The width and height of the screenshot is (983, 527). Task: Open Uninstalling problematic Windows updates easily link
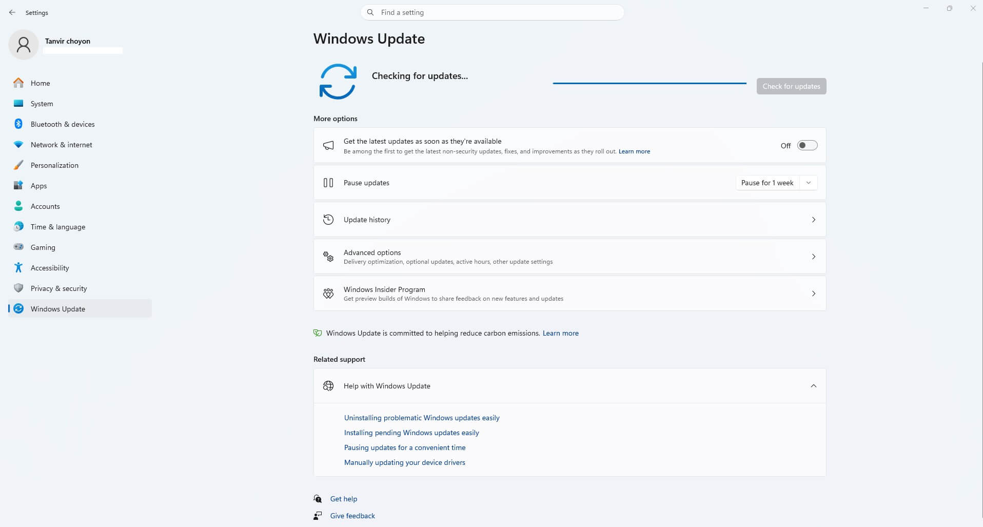point(422,418)
